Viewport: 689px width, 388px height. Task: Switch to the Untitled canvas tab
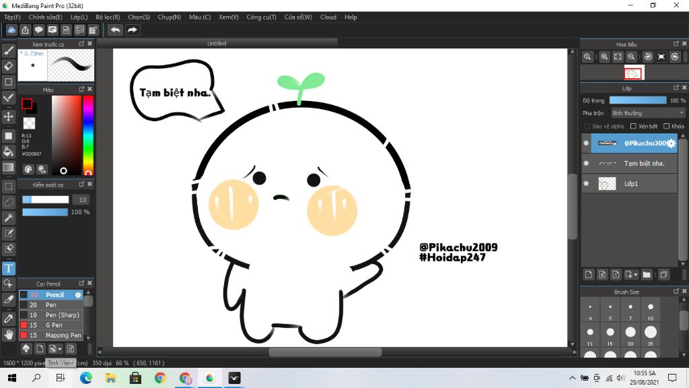point(217,43)
